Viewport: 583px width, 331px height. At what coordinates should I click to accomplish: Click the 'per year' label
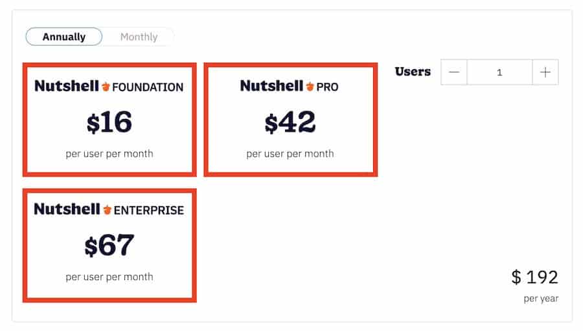541,298
